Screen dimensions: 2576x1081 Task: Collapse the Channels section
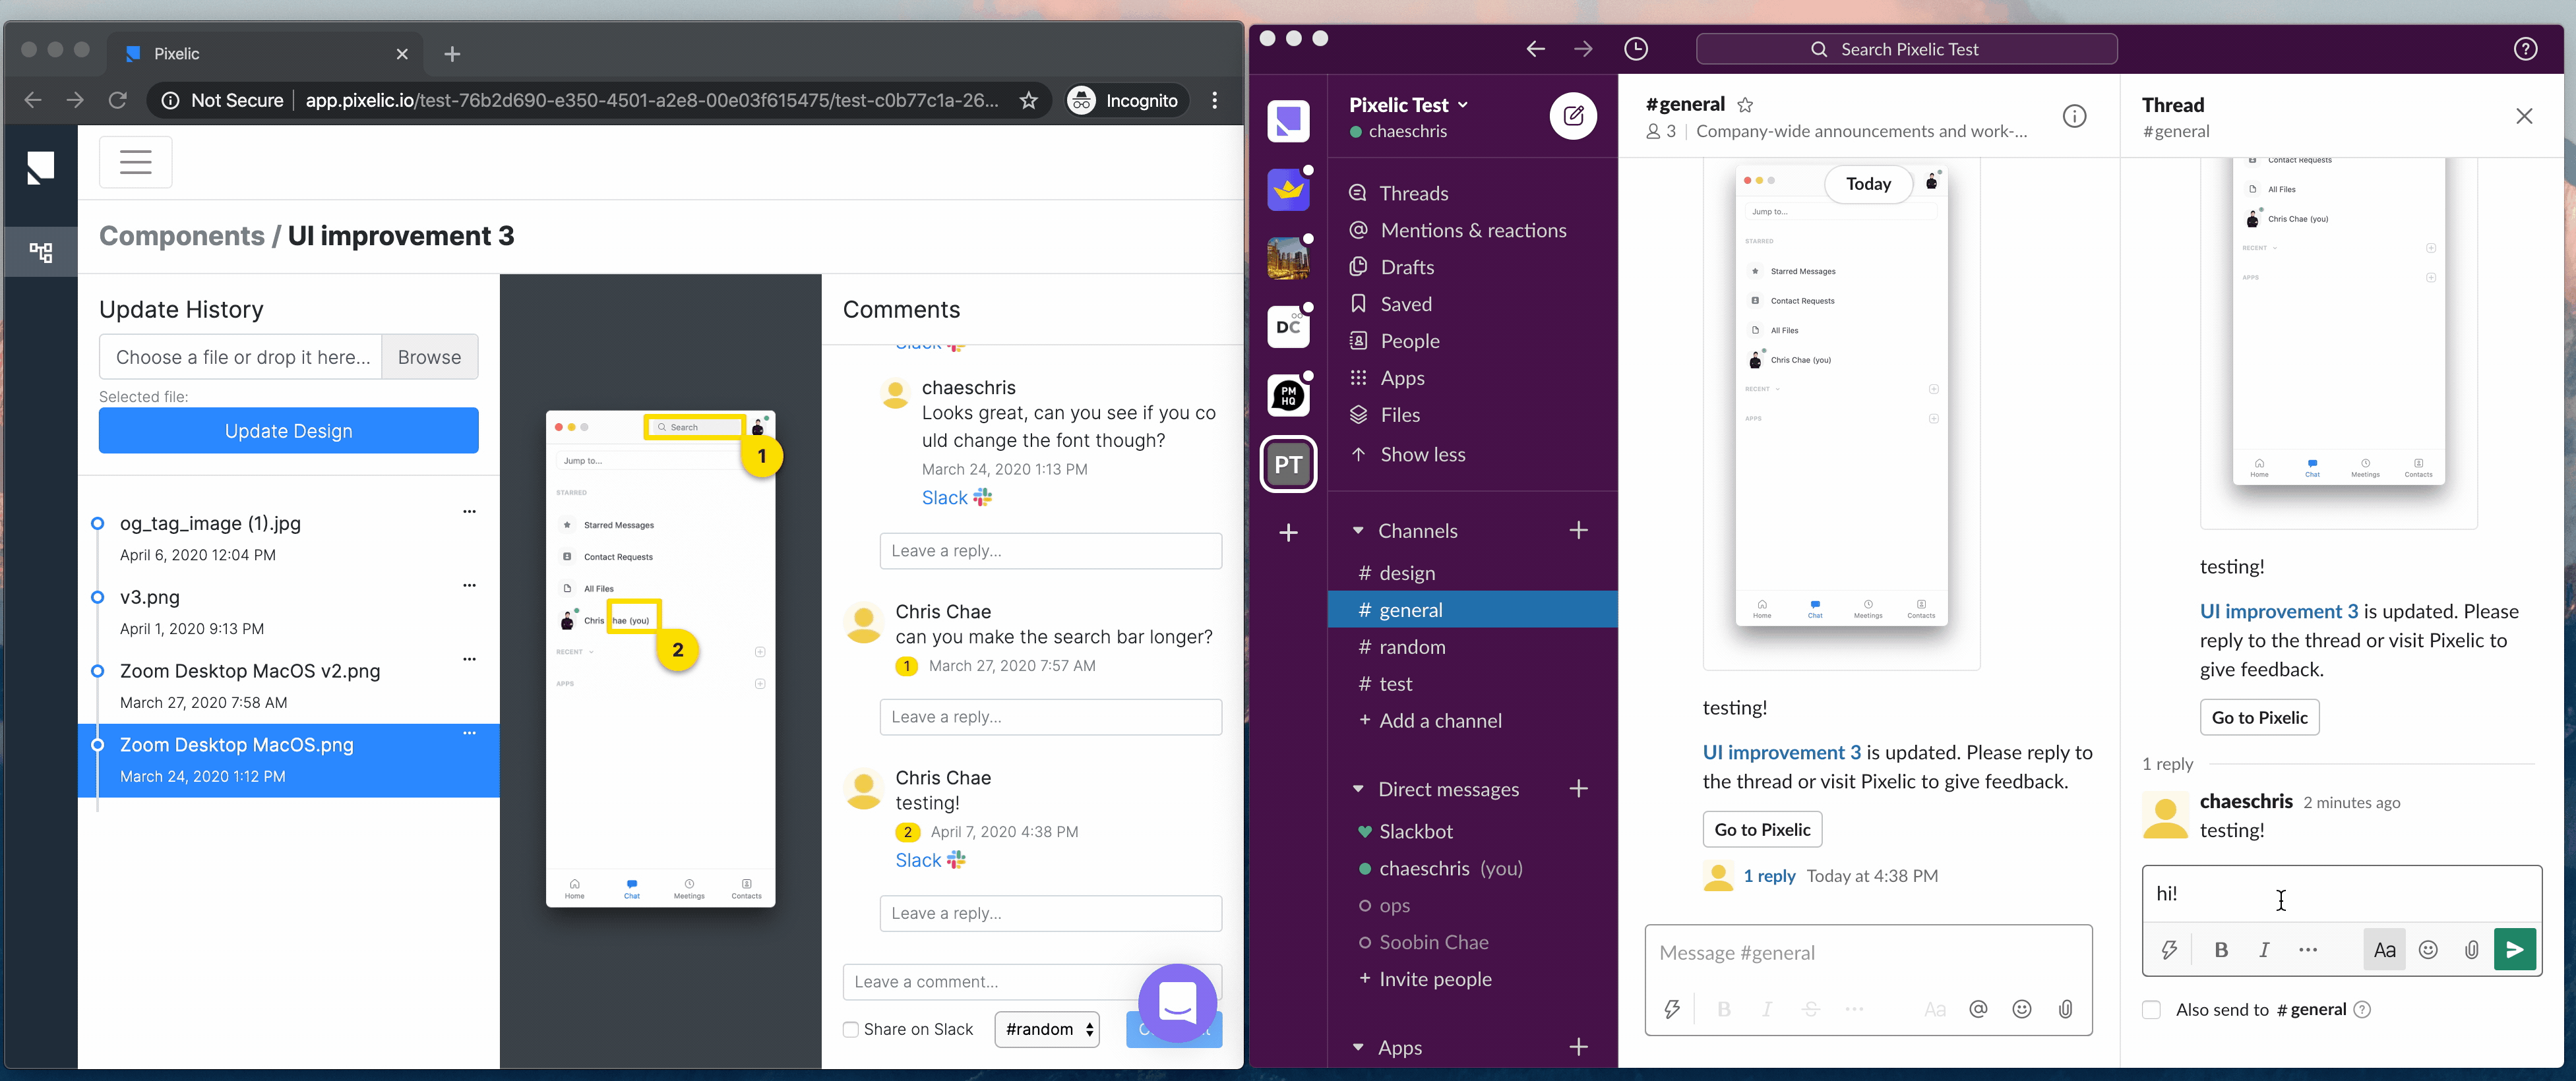coord(1358,531)
